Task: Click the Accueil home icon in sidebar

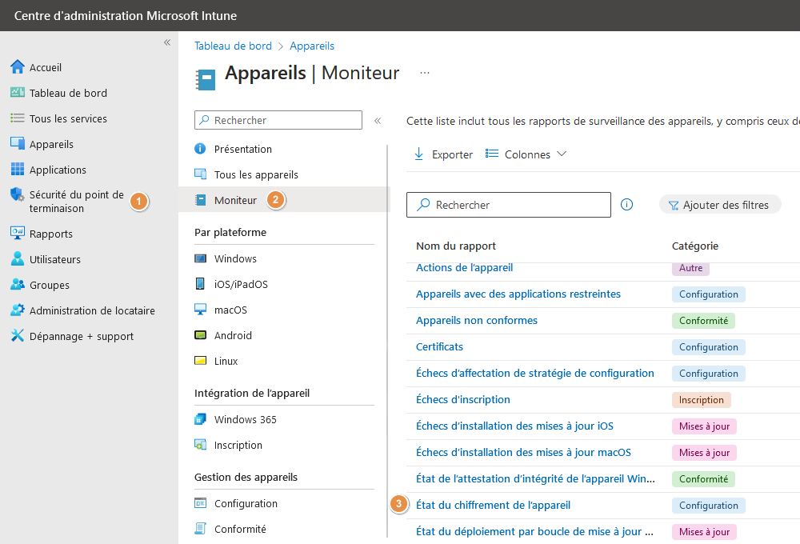Action: (x=18, y=67)
